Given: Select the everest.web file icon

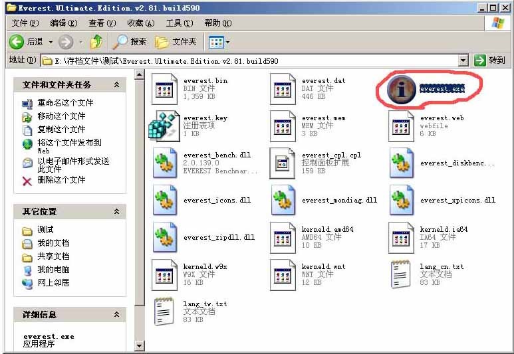Looking at the screenshot, I should [x=401, y=126].
